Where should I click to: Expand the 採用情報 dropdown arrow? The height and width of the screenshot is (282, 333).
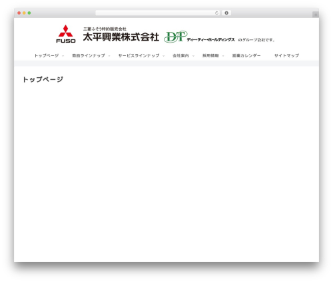point(223,56)
